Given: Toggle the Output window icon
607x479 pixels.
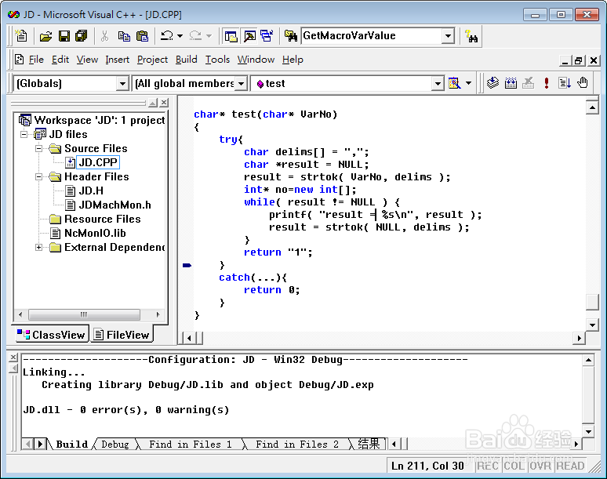Looking at the screenshot, I should pos(249,36).
